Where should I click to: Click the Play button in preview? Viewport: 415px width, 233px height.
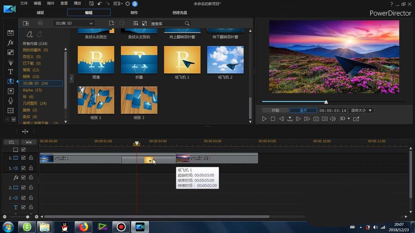point(264,119)
